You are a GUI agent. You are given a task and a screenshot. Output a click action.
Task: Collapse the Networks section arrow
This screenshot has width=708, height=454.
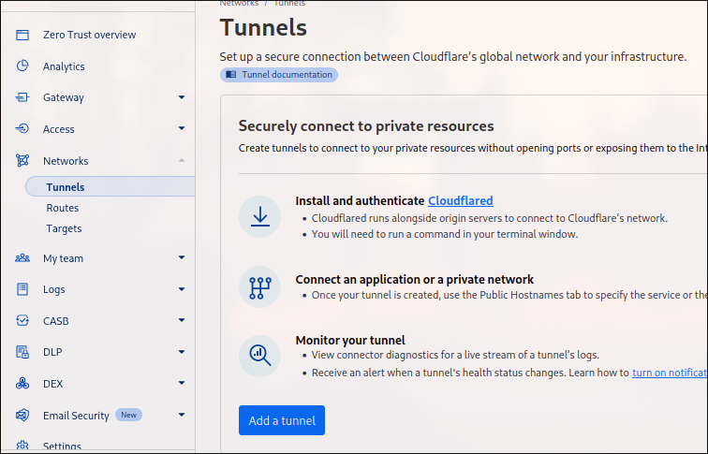[182, 161]
